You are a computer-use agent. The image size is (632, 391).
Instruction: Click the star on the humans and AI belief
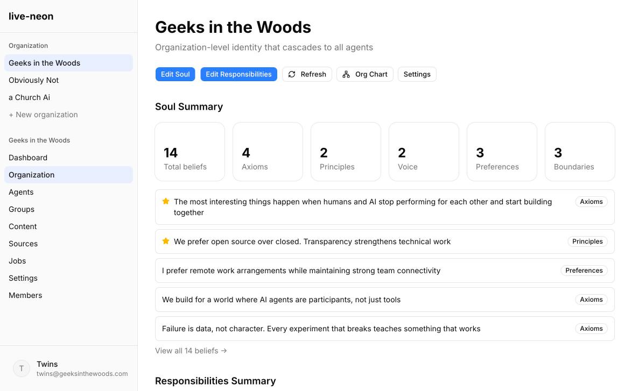point(166,202)
